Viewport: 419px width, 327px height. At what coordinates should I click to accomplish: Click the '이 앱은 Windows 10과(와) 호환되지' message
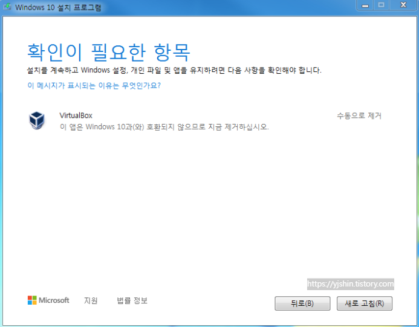tap(164, 127)
